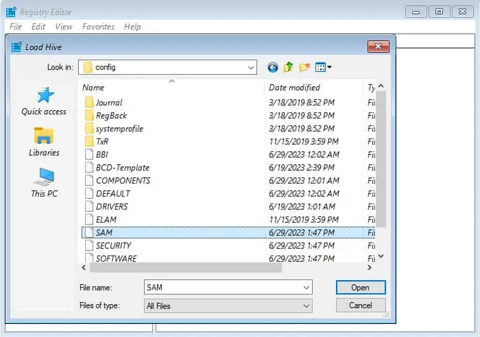Select the ELAM file icon
The image size is (480, 337).
coord(89,220)
